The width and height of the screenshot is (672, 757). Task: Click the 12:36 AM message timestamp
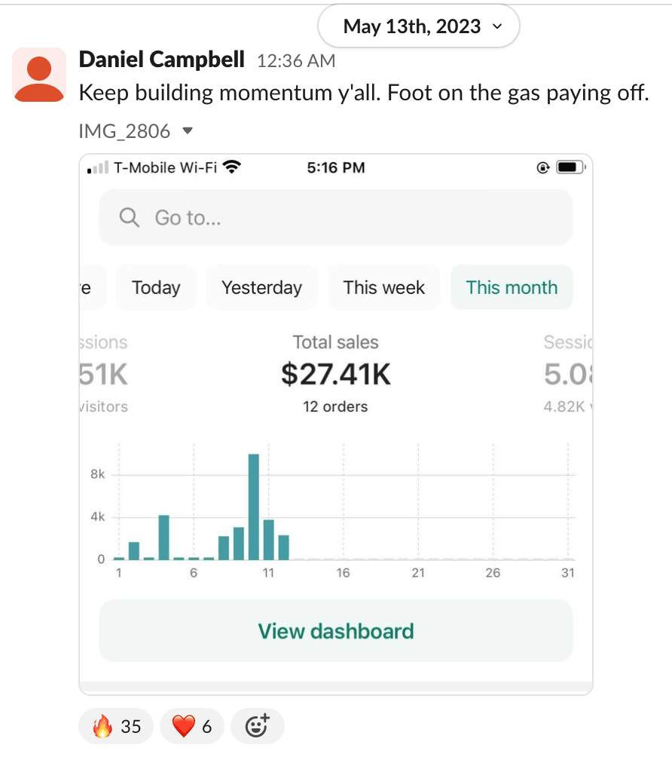296,61
